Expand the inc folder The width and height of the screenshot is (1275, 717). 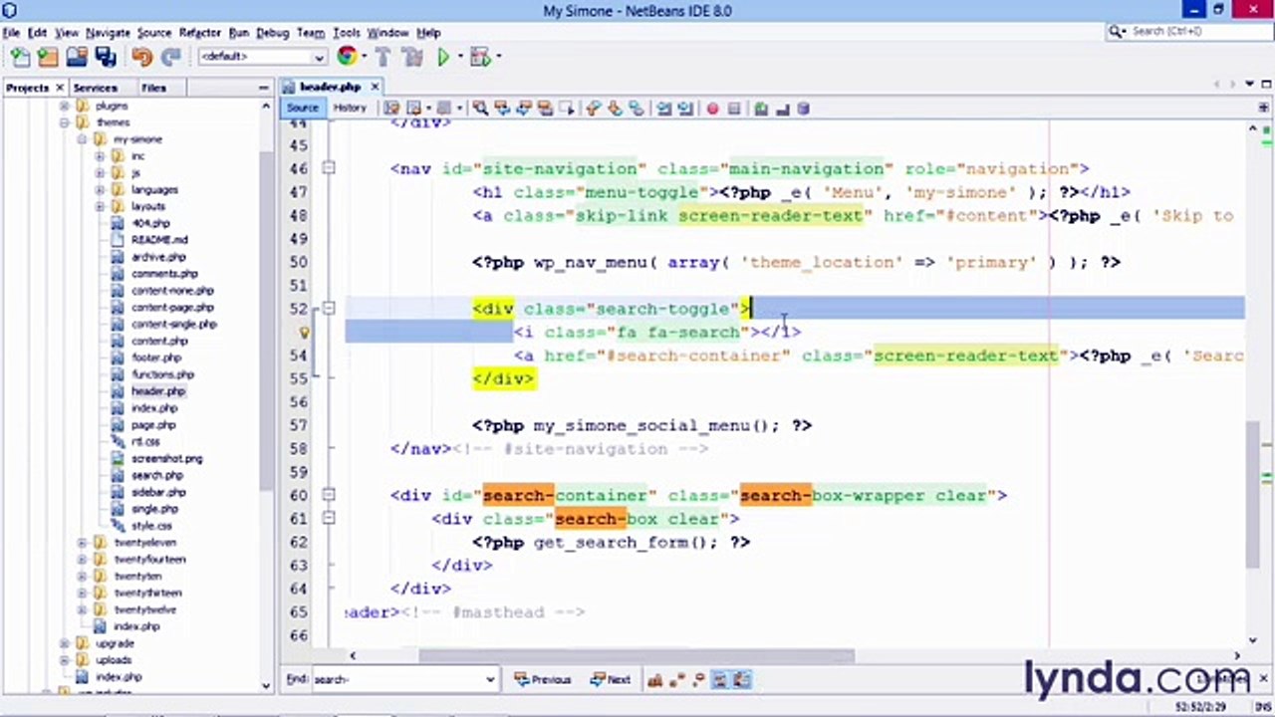pyautogui.click(x=100, y=156)
